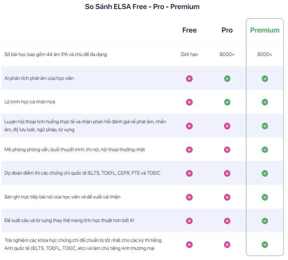
Task: Click the Free red X for Dự đoán điểm thi row
Action: 189,173
